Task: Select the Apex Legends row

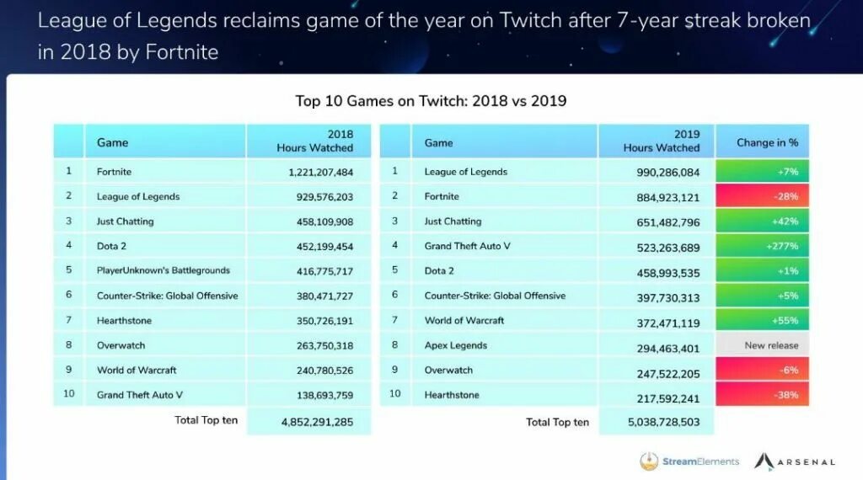Action: click(x=594, y=345)
